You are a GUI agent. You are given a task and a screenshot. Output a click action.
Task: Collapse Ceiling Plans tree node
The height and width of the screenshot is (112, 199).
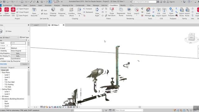point(0,89)
